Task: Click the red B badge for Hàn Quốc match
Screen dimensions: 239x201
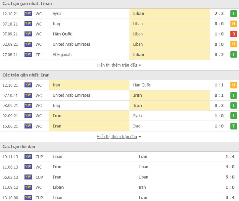Action: tap(233, 34)
